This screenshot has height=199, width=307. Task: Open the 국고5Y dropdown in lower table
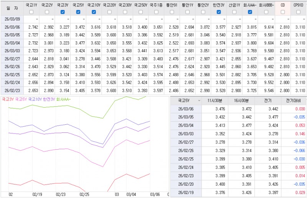[x=198, y=100]
